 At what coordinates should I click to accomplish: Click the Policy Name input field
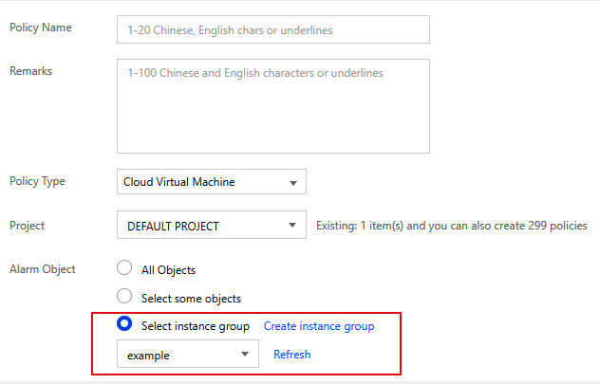tap(272, 29)
